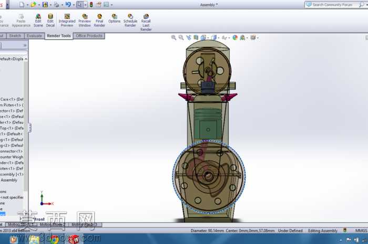Click the search magnifier button
Image resolution: width=368 pixels, height=244 pixels.
click(x=362, y=4)
